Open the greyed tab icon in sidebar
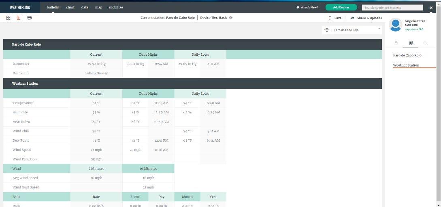 425,43
